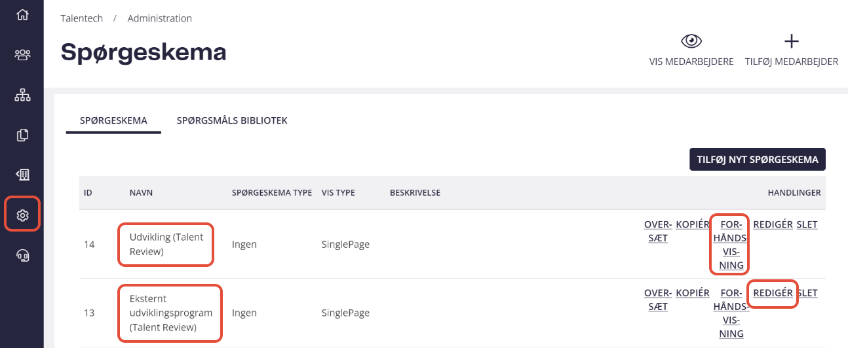Open the building icon in sidebar
Viewport: 848px width, 348px height.
(x=22, y=175)
